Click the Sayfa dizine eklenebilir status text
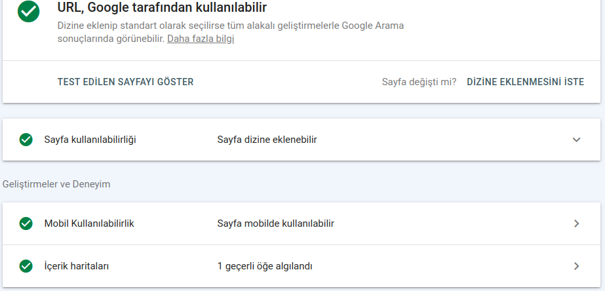The height and width of the screenshot is (291, 605). point(267,140)
